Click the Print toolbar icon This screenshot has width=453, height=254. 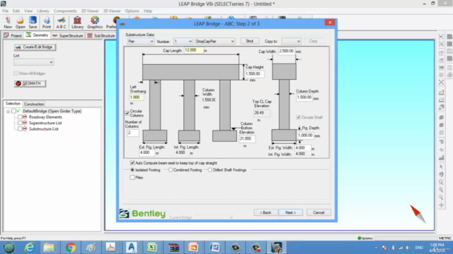point(47,23)
